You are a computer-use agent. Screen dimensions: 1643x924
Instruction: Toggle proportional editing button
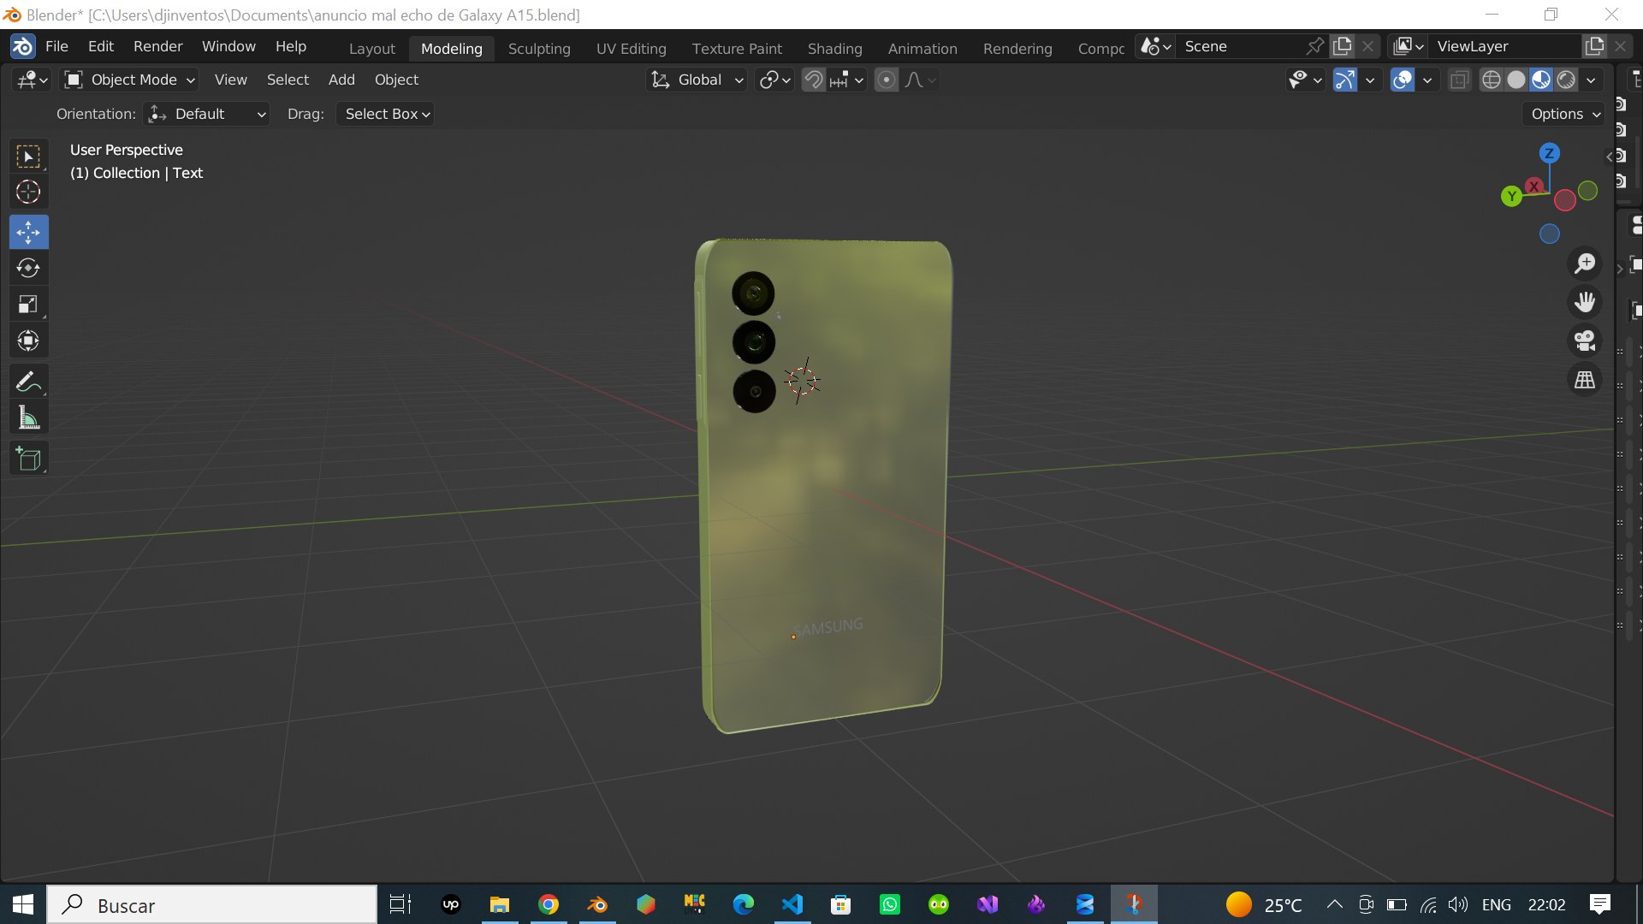(887, 80)
